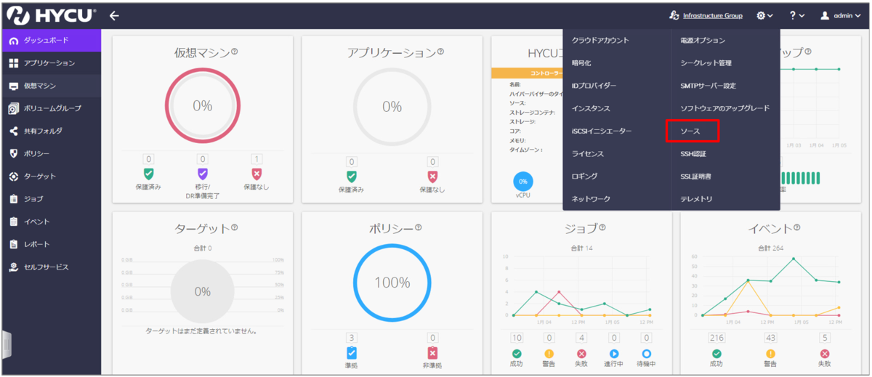Choose シークレット管理 from the admin menu
Screen dimensions: 872x377
point(706,63)
